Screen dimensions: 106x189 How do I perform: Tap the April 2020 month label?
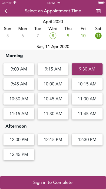tap(53, 22)
